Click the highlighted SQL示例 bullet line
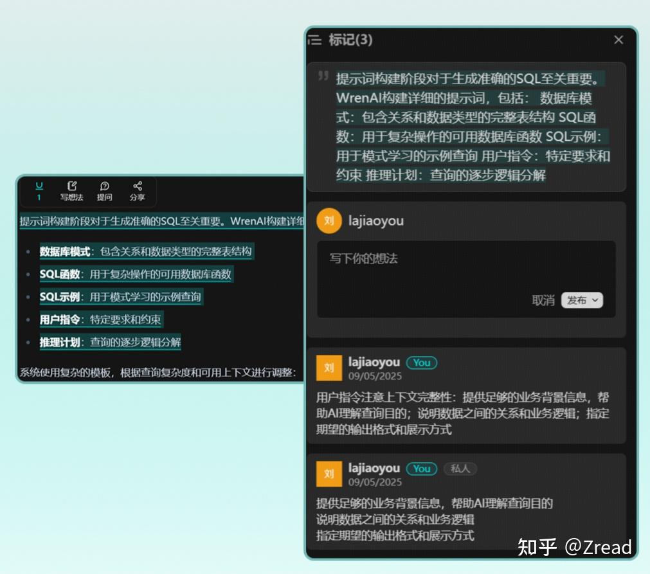This screenshot has width=650, height=574. (121, 297)
